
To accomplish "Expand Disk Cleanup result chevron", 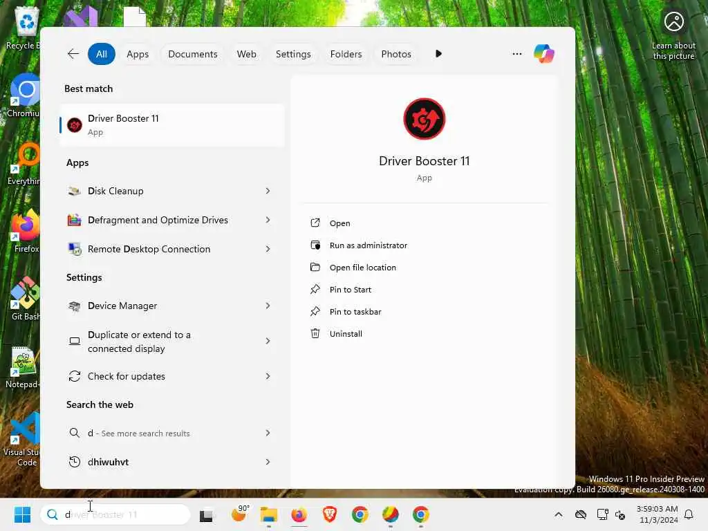I will (268, 191).
